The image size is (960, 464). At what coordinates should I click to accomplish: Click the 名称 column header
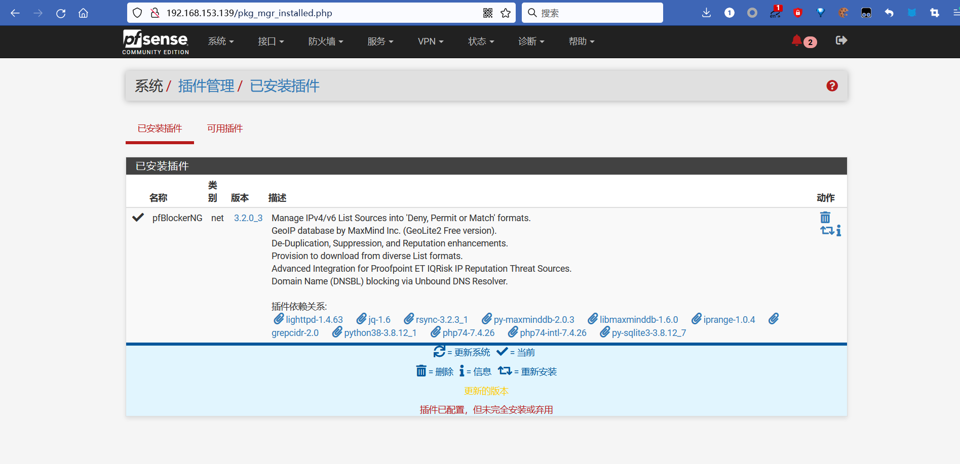coord(158,198)
